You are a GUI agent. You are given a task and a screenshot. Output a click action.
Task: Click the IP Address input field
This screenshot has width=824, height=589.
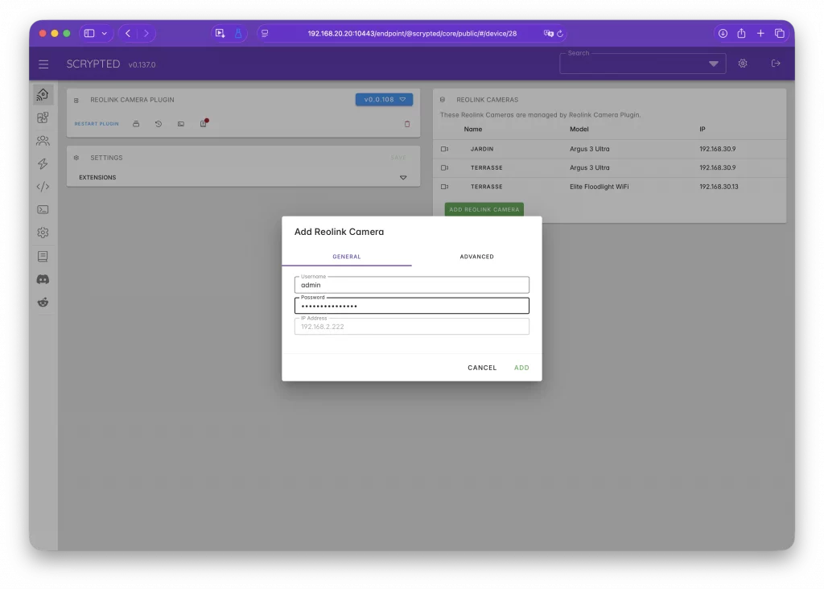click(x=411, y=327)
